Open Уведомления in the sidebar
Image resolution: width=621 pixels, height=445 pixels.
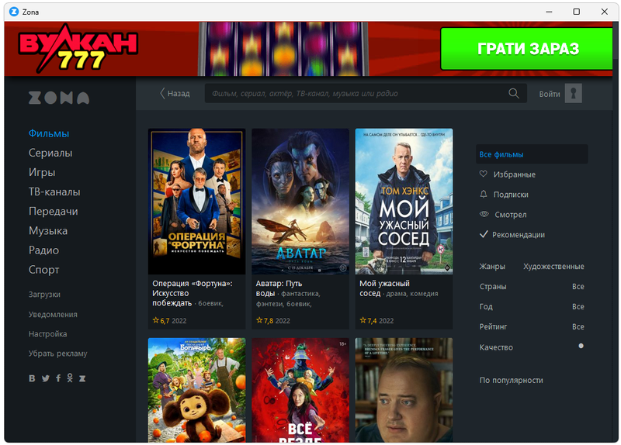53,315
